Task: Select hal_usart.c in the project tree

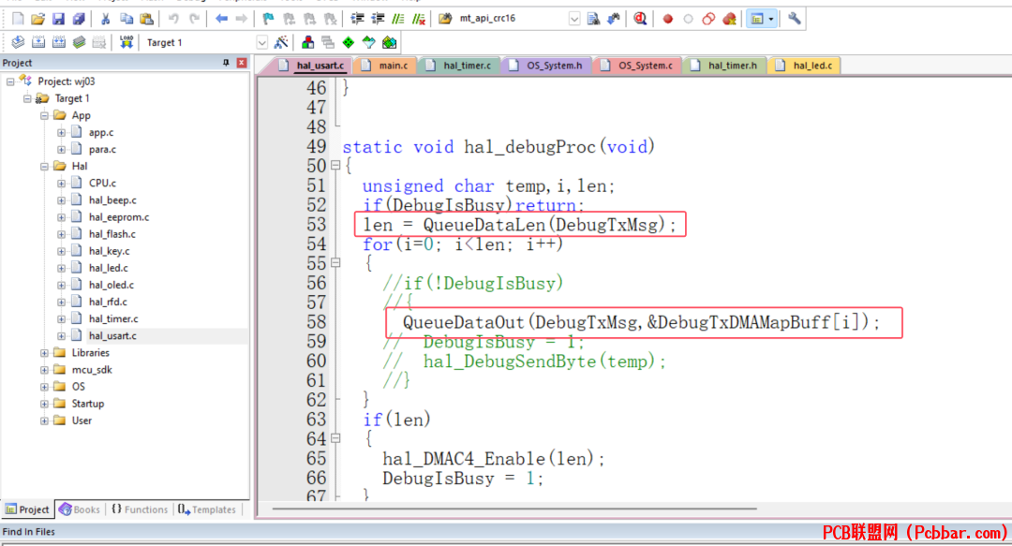Action: pos(112,336)
